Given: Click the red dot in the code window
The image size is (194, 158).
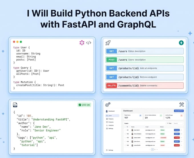Looking at the screenshot, I should (x=14, y=42).
